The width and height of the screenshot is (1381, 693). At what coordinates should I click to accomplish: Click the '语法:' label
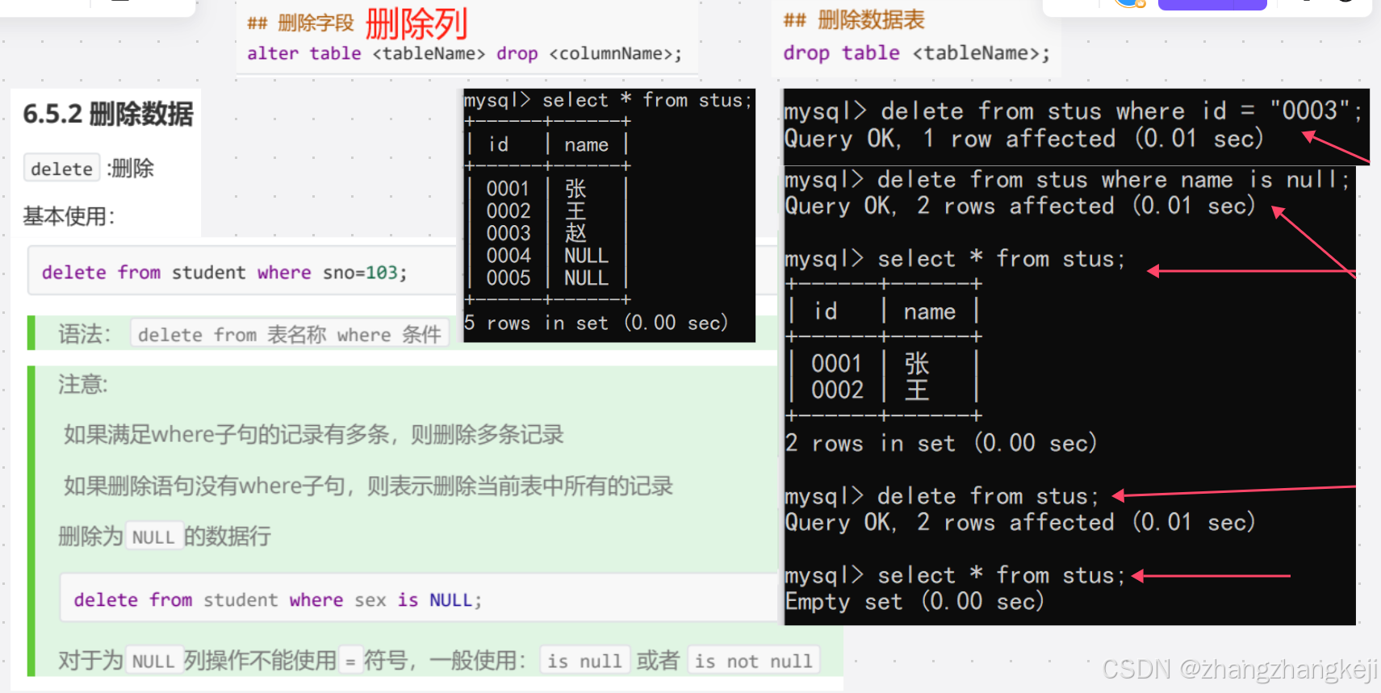pos(84,334)
